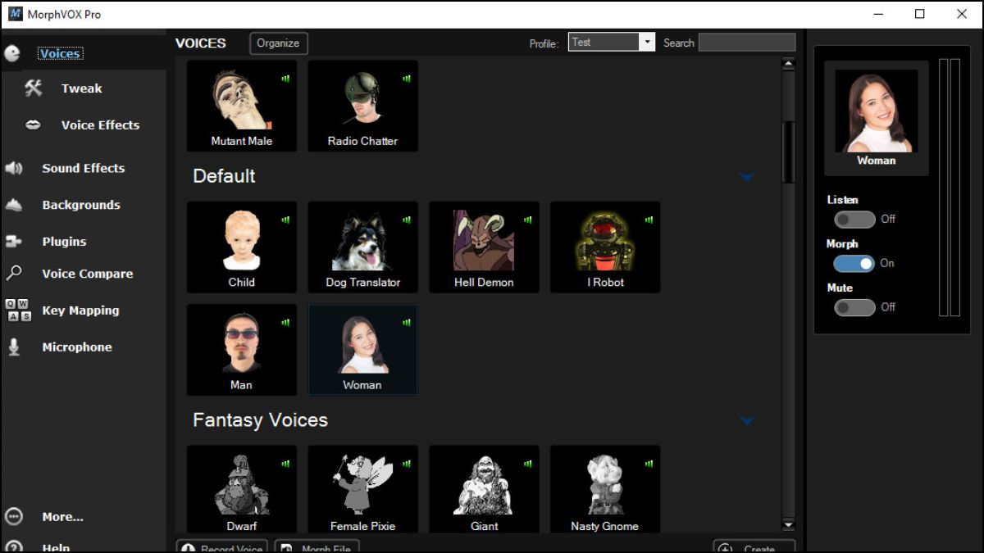Click the Voices head icon
This screenshot has width=984, height=553.
click(13, 53)
